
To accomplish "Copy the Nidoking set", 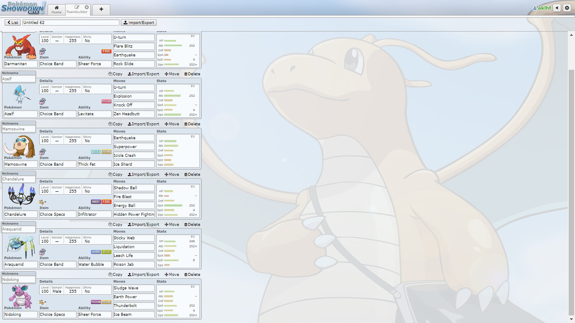I will click(x=115, y=275).
